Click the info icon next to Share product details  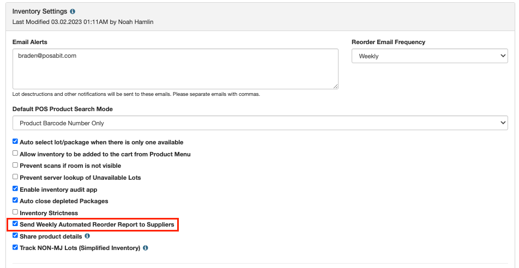(87, 236)
